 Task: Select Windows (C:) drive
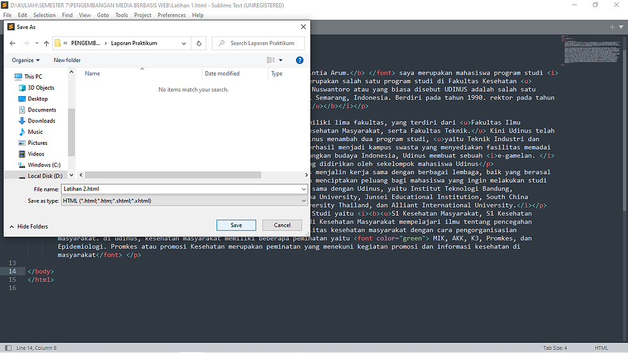(39, 165)
